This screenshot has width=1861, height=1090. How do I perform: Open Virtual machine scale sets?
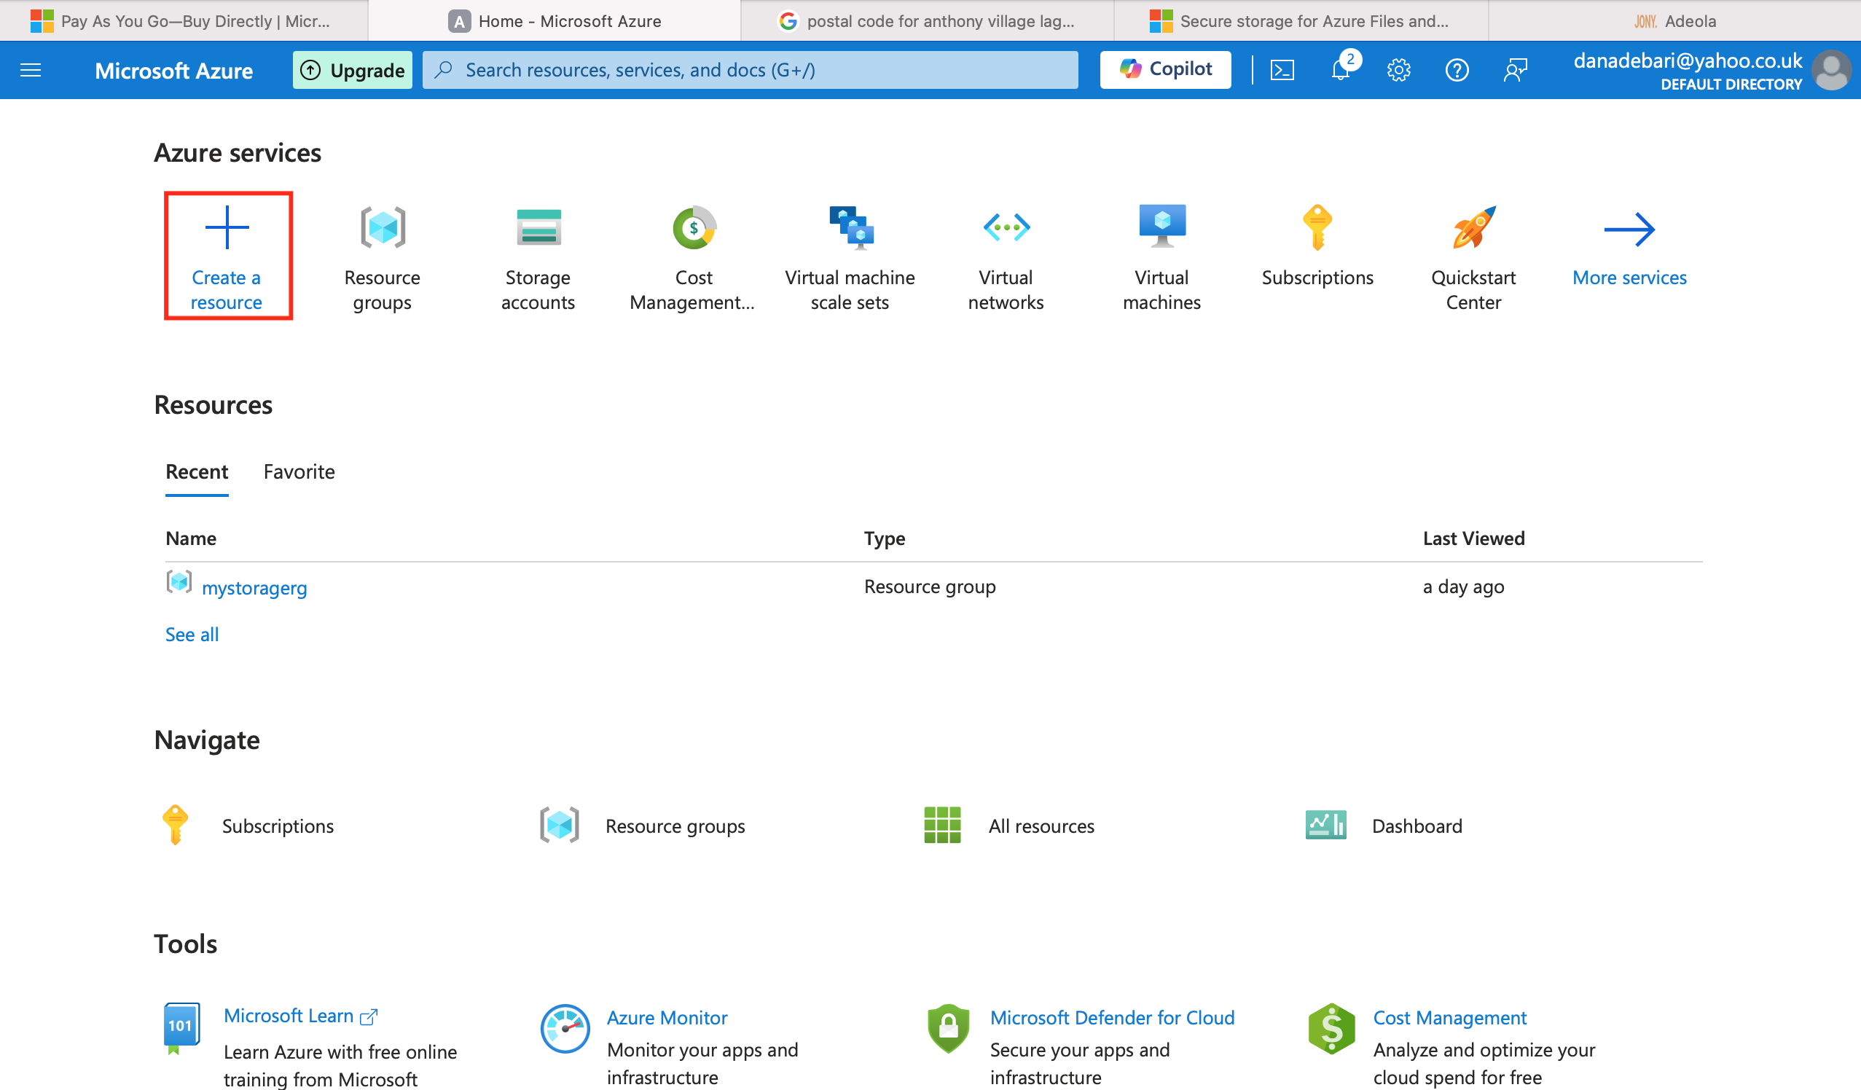tap(850, 227)
